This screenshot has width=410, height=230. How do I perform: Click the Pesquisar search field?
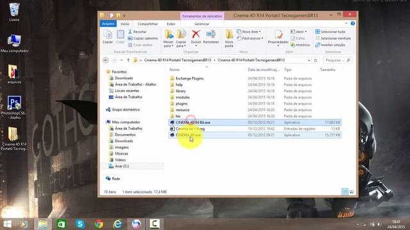click(x=338, y=60)
